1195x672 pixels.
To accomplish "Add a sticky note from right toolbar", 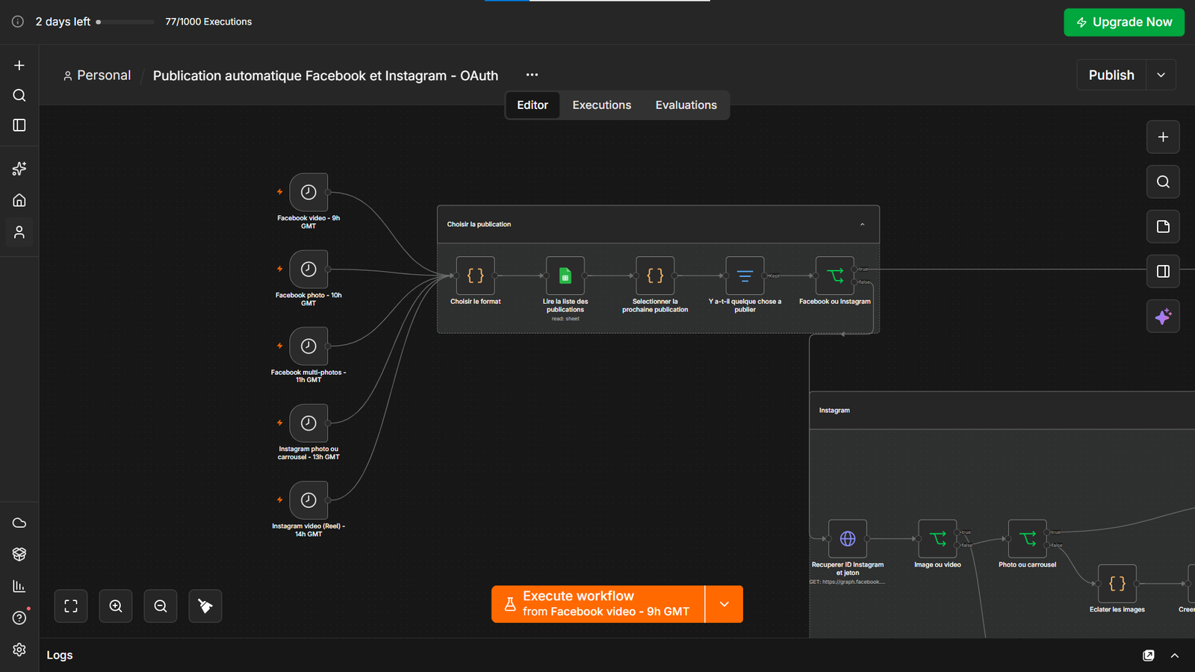I will 1163,226.
